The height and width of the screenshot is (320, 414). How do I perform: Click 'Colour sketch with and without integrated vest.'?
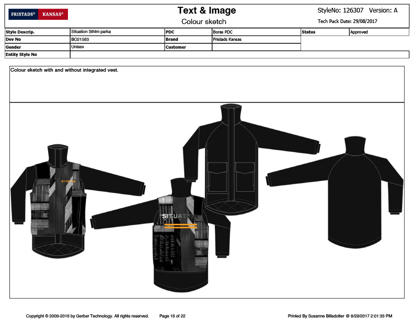pyautogui.click(x=64, y=70)
